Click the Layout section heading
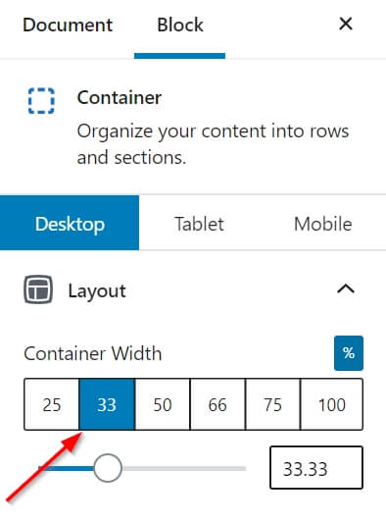 [x=97, y=290]
